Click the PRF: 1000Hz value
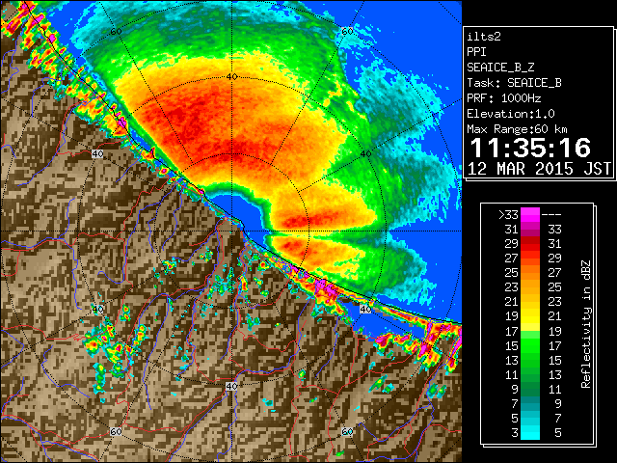This screenshot has height=463, width=617. point(504,98)
